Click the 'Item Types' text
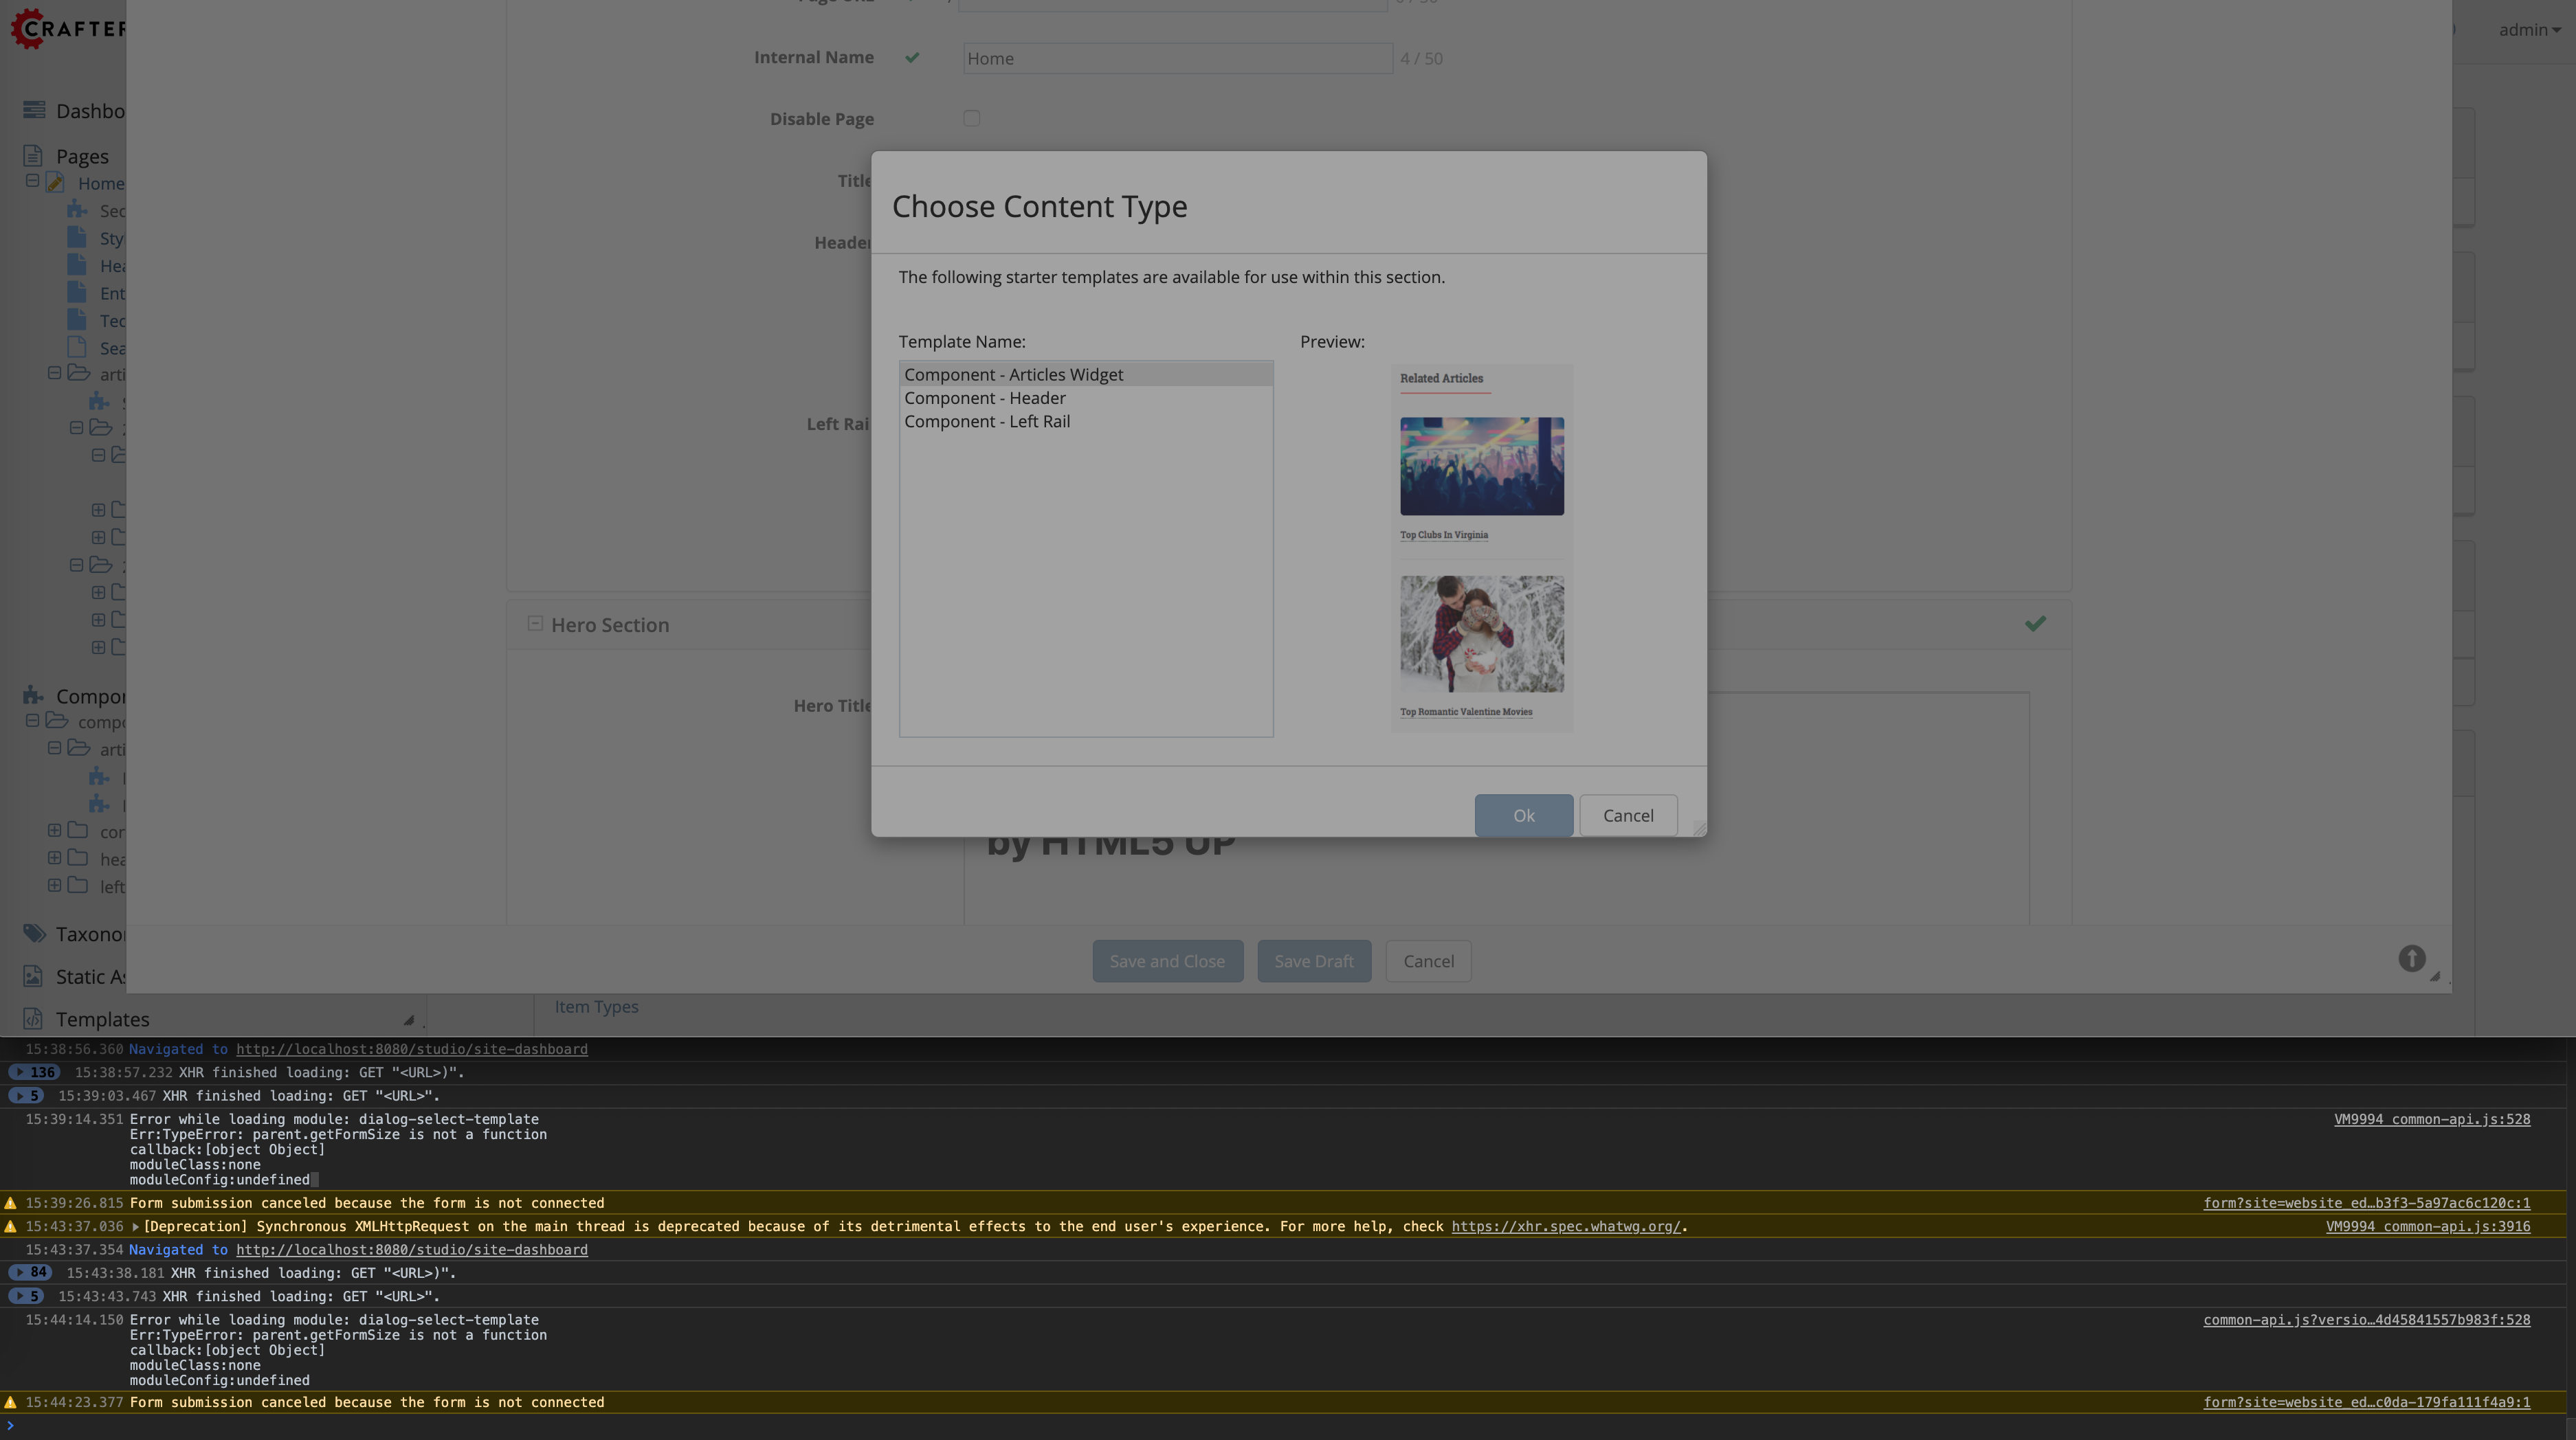Image resolution: width=2576 pixels, height=1440 pixels. (x=596, y=1006)
